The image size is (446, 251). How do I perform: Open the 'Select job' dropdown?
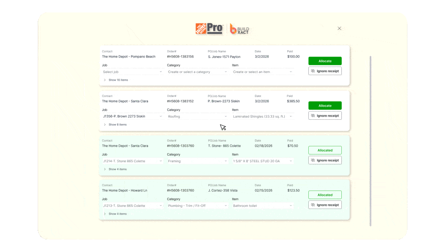point(133,72)
